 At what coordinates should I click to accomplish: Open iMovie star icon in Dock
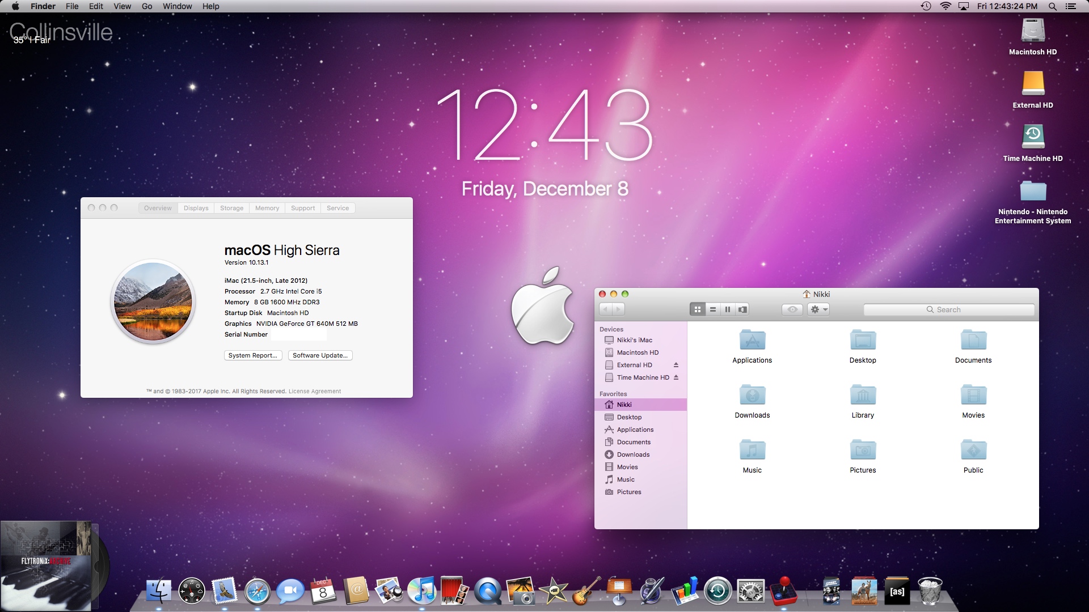coord(554,591)
